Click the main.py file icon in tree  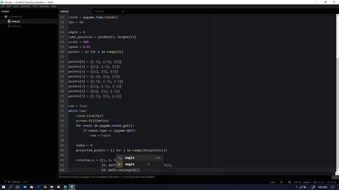tap(9, 21)
